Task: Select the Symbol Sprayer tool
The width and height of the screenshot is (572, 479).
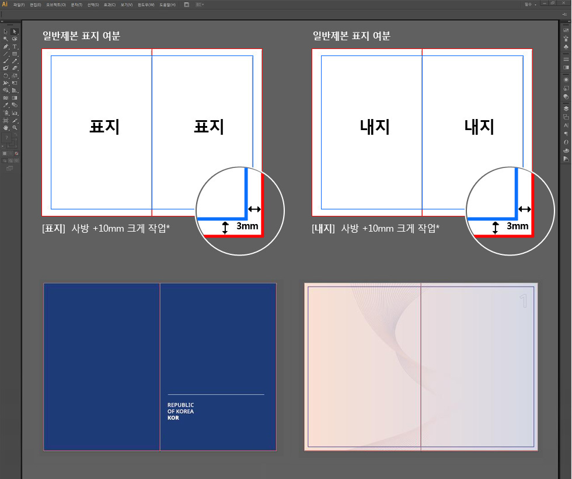Action: tap(5, 113)
